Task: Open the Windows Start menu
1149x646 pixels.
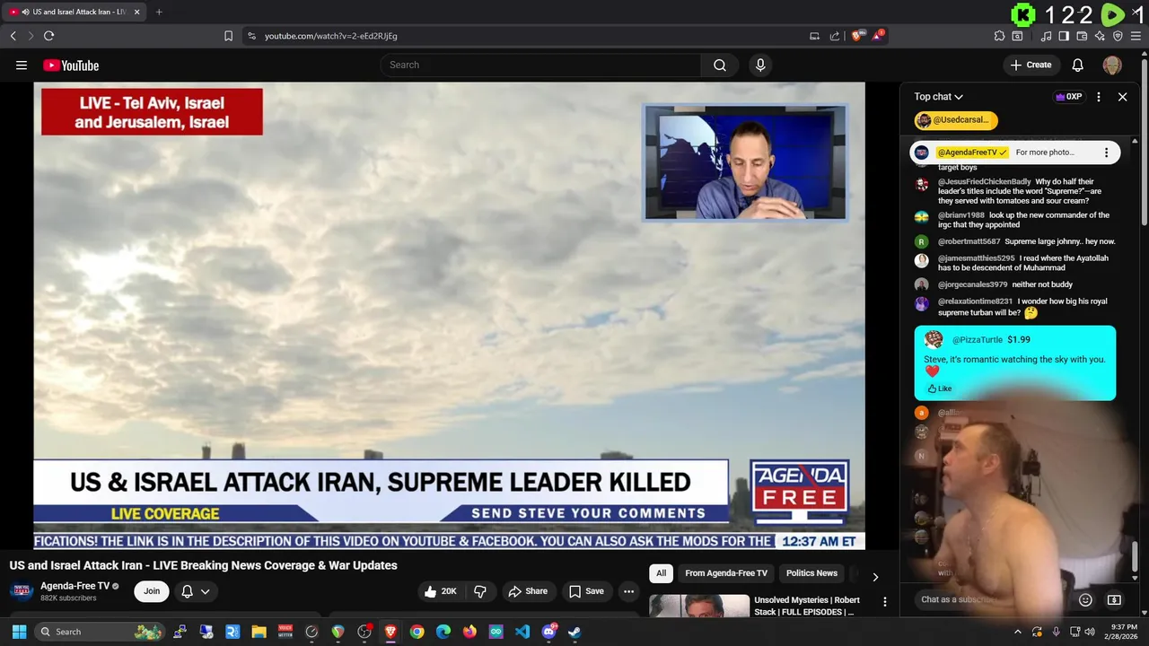Action: (x=19, y=632)
